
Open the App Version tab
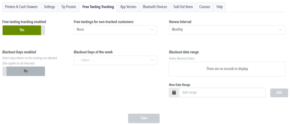pyautogui.click(x=128, y=7)
